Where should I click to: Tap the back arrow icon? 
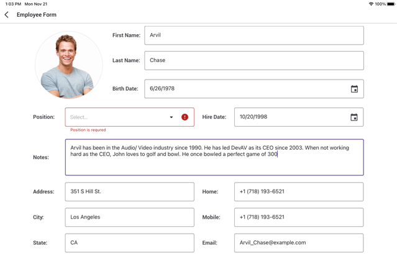coord(7,15)
